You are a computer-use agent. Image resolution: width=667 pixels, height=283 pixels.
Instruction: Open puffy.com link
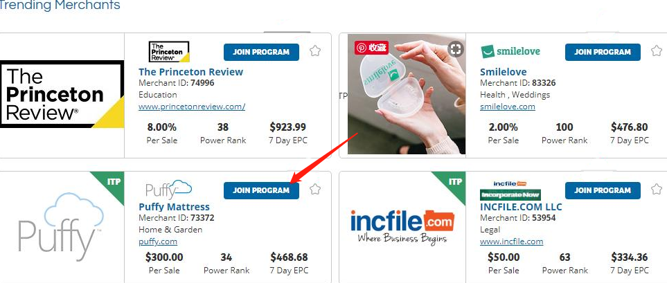pos(158,241)
